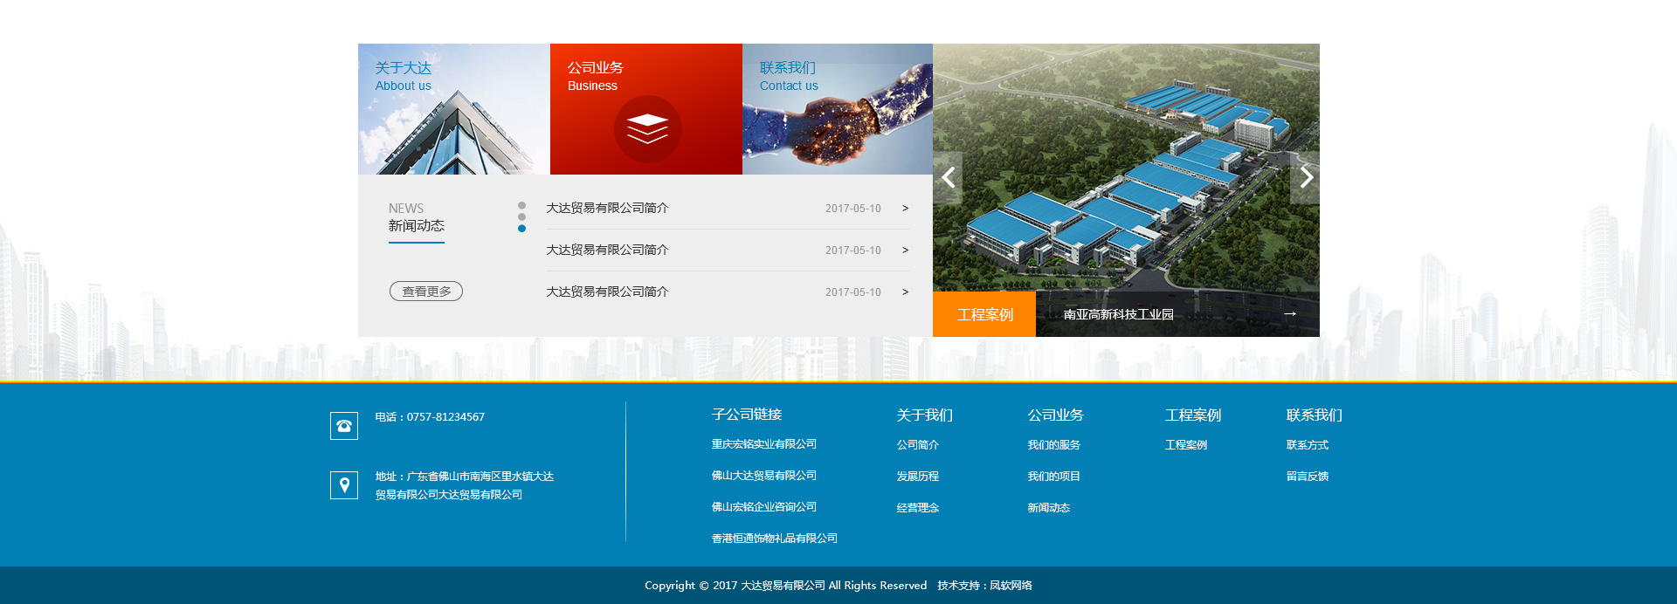Expand the second news item chevron
Viewport: 1677px width, 604px height.
coord(905,251)
